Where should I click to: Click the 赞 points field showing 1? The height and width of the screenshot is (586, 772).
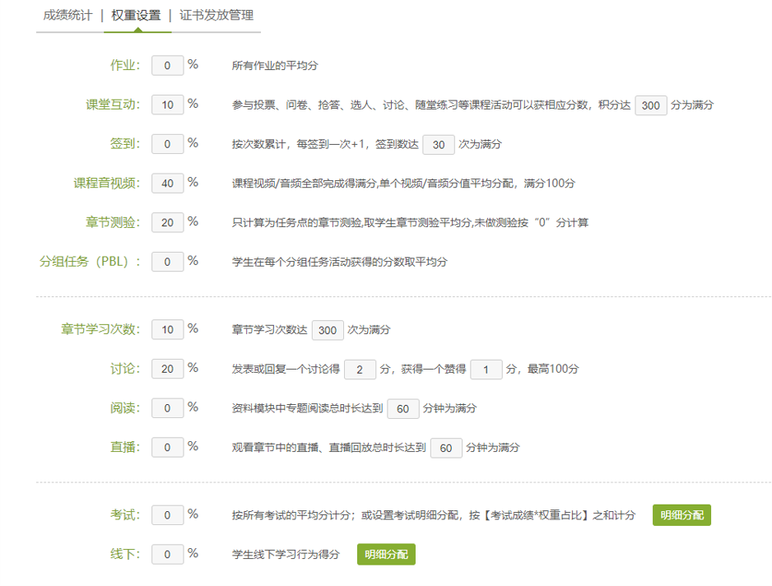tap(486, 370)
